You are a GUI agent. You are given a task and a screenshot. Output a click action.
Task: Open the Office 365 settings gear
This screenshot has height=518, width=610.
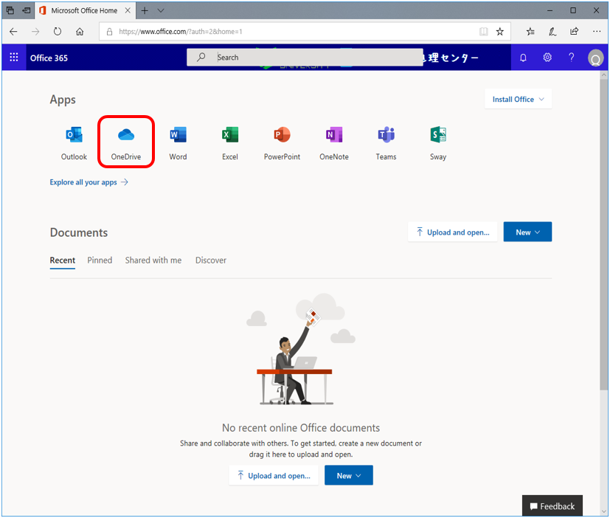(547, 58)
